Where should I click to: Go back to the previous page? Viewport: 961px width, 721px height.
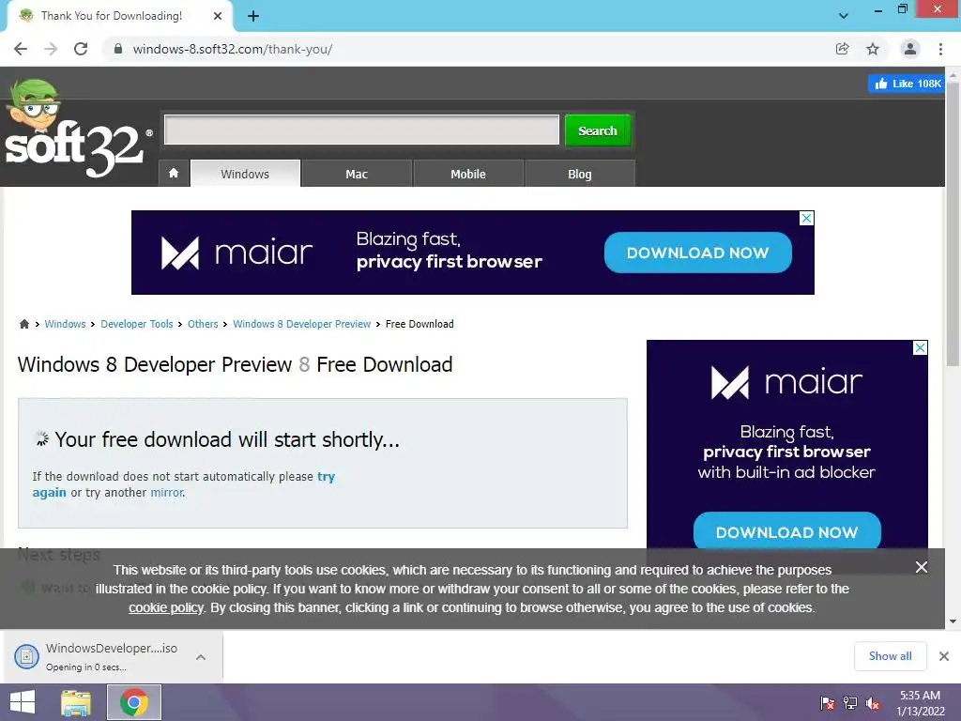click(x=21, y=49)
